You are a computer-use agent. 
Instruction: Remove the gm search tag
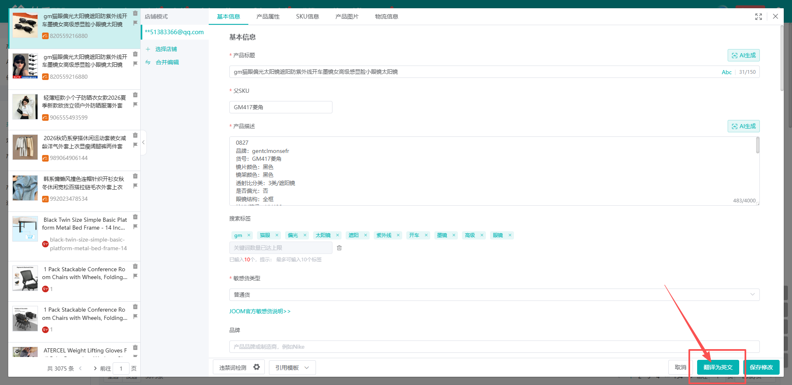pos(249,235)
